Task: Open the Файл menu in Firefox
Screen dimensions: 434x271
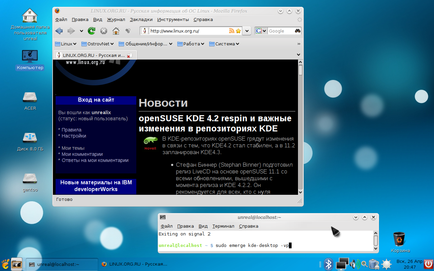Action: [61, 19]
